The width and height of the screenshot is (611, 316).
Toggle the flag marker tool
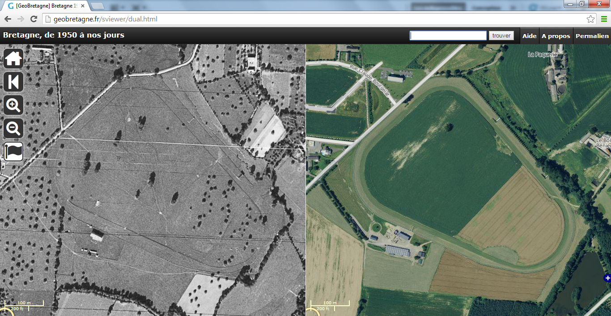click(13, 152)
